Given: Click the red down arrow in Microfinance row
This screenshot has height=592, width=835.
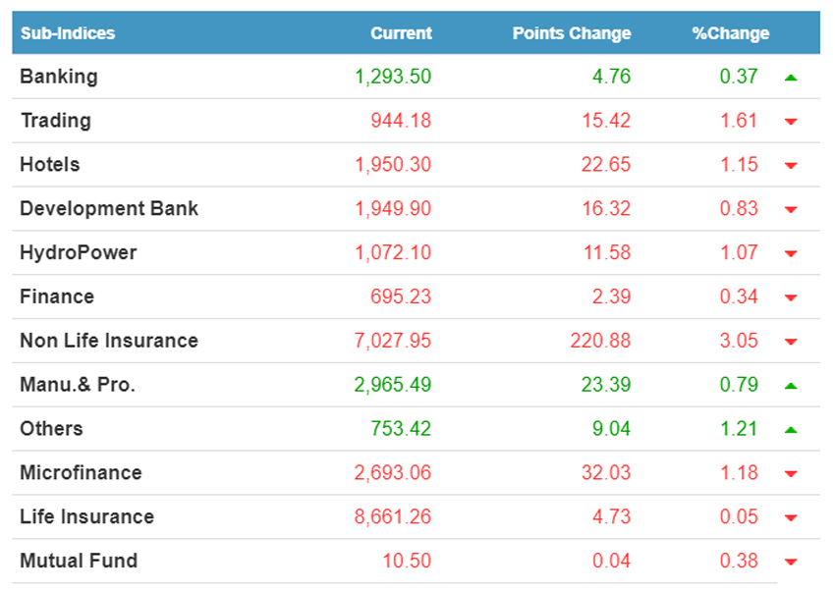Looking at the screenshot, I should coord(791,474).
